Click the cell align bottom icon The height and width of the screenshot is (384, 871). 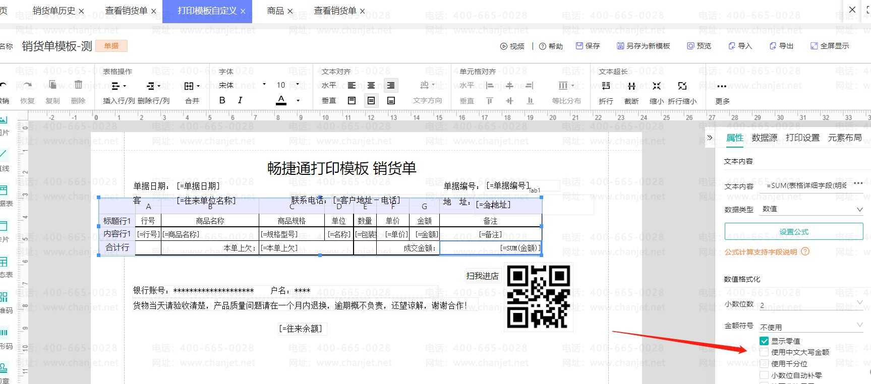[530, 101]
